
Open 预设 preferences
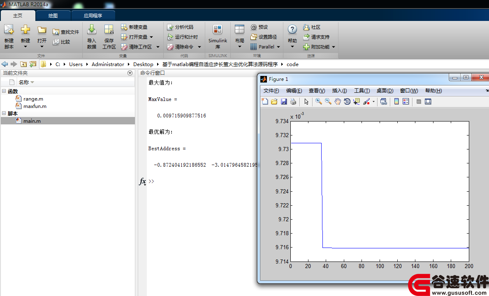(x=260, y=27)
